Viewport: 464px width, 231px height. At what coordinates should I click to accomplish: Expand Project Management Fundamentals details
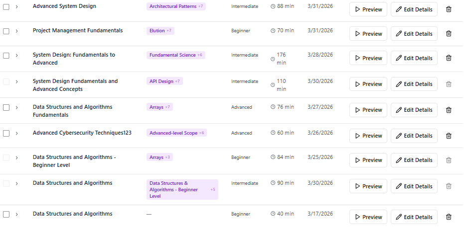(16, 31)
